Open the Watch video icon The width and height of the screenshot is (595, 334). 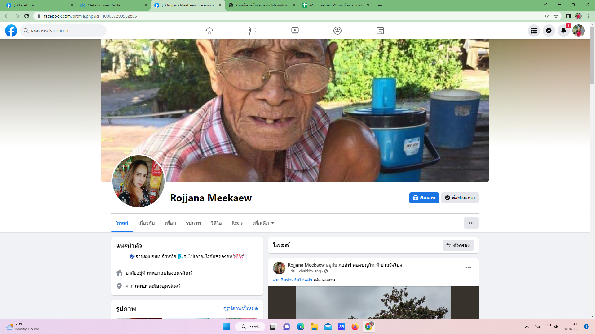point(295,31)
